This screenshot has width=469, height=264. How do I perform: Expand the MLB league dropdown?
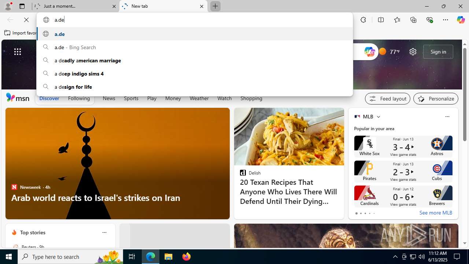[x=378, y=117]
